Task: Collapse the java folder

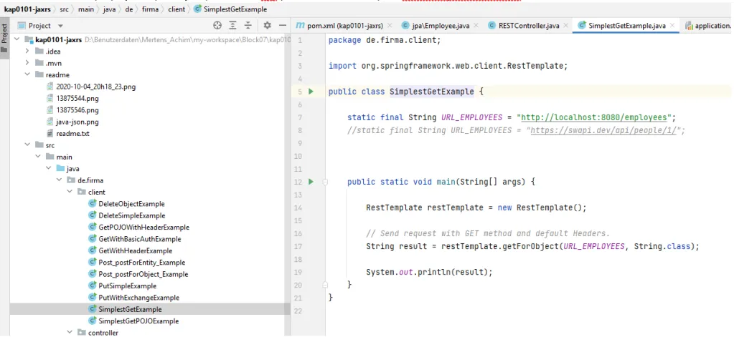Action: (49, 169)
